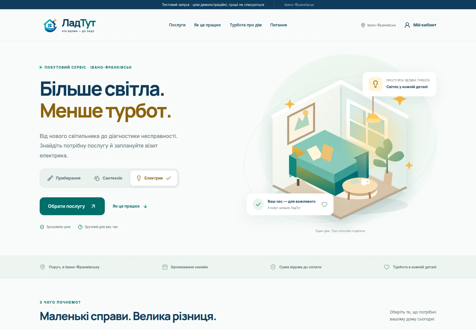Viewport: 476px width, 330px height.
Task: Open the Послуги menu item
Action: [x=177, y=25]
